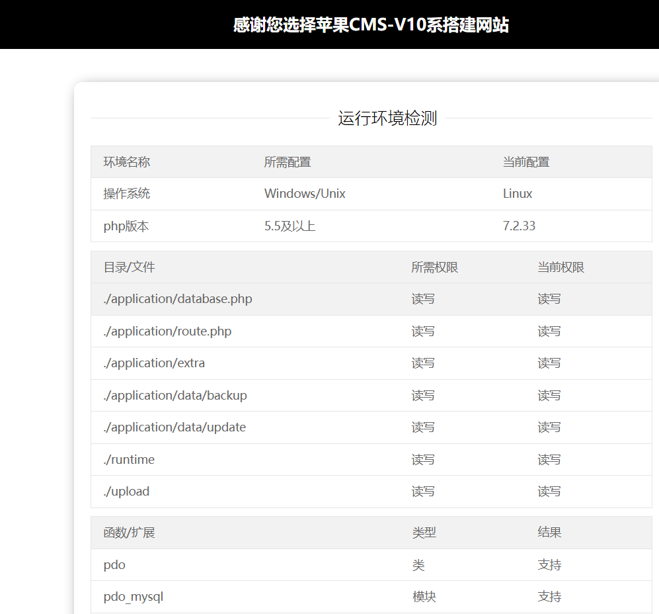
Task: Select the 当前配置 column header
Action: pyautogui.click(x=526, y=162)
